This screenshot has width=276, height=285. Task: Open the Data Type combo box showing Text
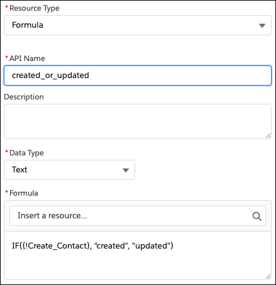69,170
